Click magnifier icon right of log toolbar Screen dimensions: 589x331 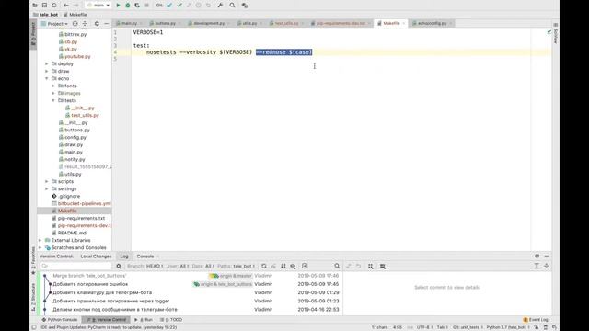pyautogui.click(x=337, y=266)
